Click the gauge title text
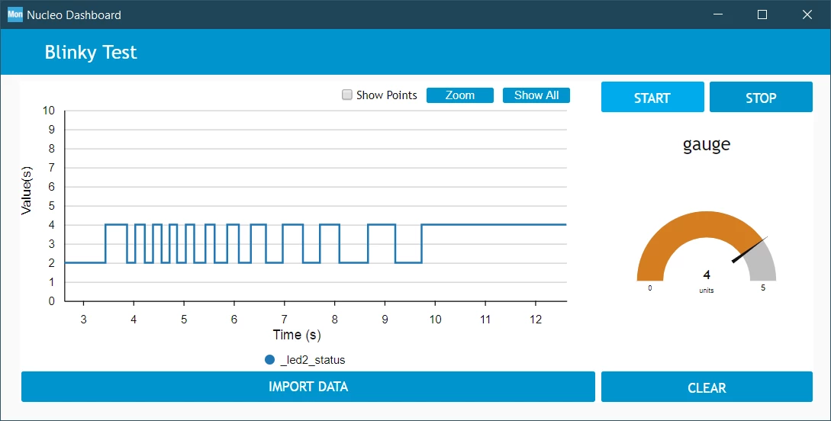 [707, 145]
